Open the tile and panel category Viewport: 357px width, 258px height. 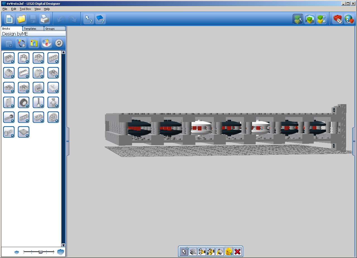click(39, 87)
